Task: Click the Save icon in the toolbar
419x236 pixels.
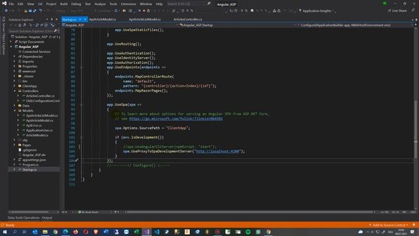Action: [30, 10]
